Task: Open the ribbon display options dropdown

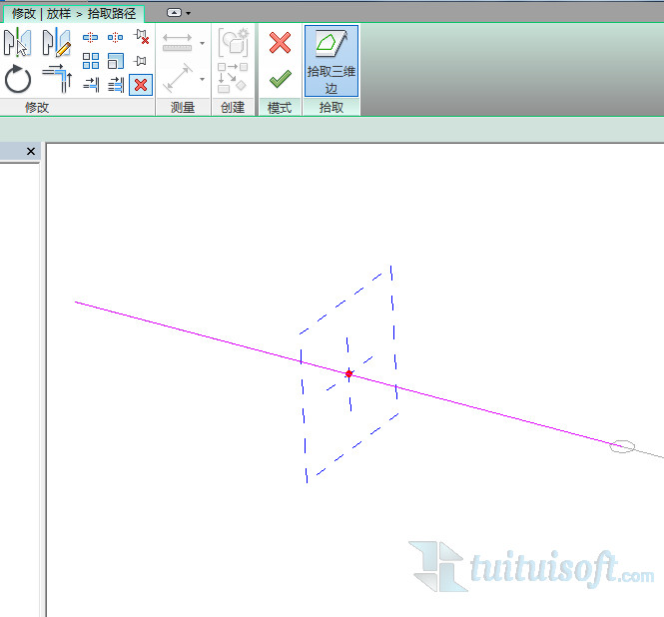Action: pos(180,13)
